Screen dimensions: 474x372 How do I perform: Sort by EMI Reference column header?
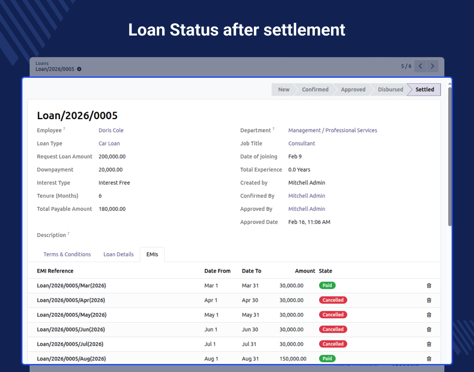[55, 271]
